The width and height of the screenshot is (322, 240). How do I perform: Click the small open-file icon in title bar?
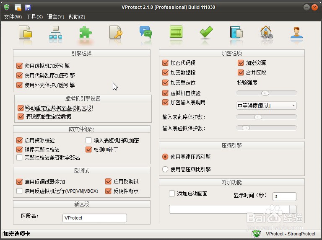click(18, 8)
